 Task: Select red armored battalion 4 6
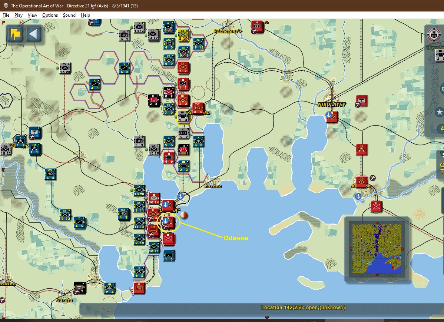pos(169,157)
